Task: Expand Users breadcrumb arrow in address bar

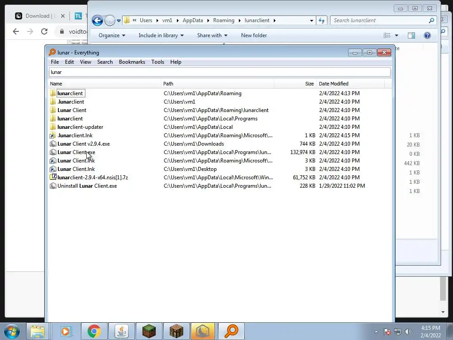Action: [x=157, y=20]
